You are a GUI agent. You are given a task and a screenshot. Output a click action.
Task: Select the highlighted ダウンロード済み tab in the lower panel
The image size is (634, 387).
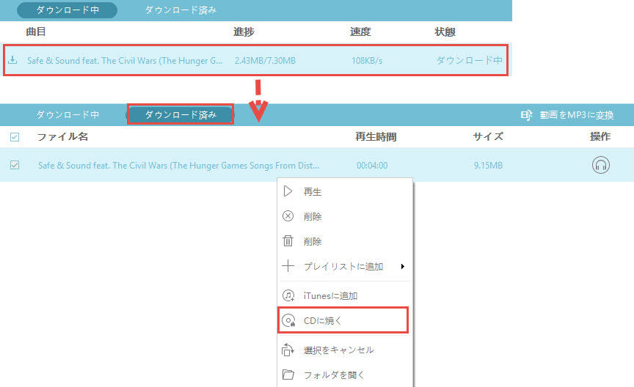(181, 115)
